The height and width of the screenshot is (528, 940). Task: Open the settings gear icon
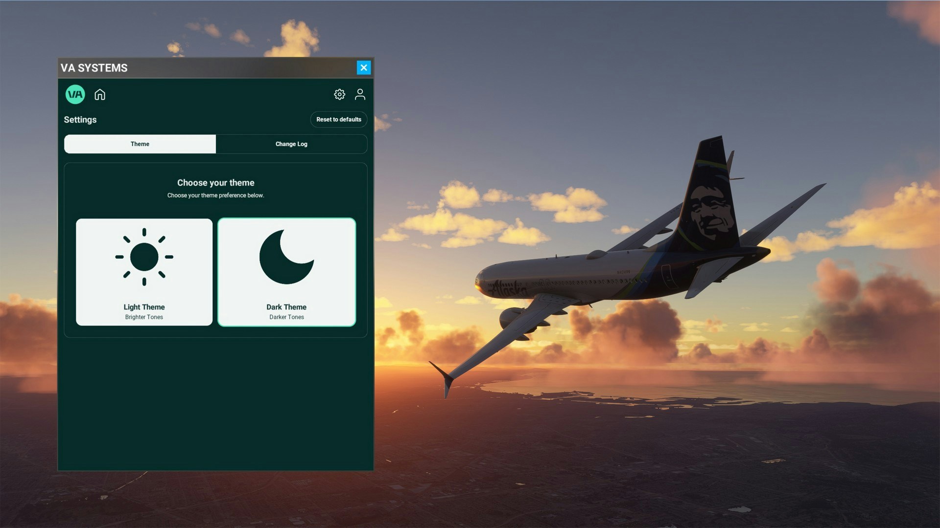click(339, 94)
